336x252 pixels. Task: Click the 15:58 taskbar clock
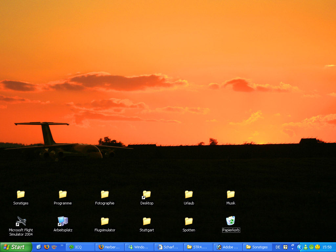[x=327, y=247]
